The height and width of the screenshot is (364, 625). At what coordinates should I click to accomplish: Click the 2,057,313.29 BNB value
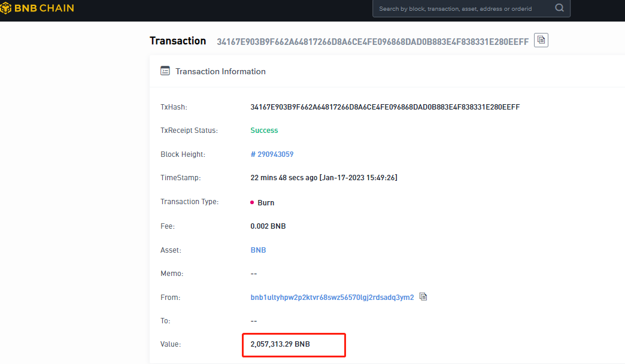coord(280,344)
